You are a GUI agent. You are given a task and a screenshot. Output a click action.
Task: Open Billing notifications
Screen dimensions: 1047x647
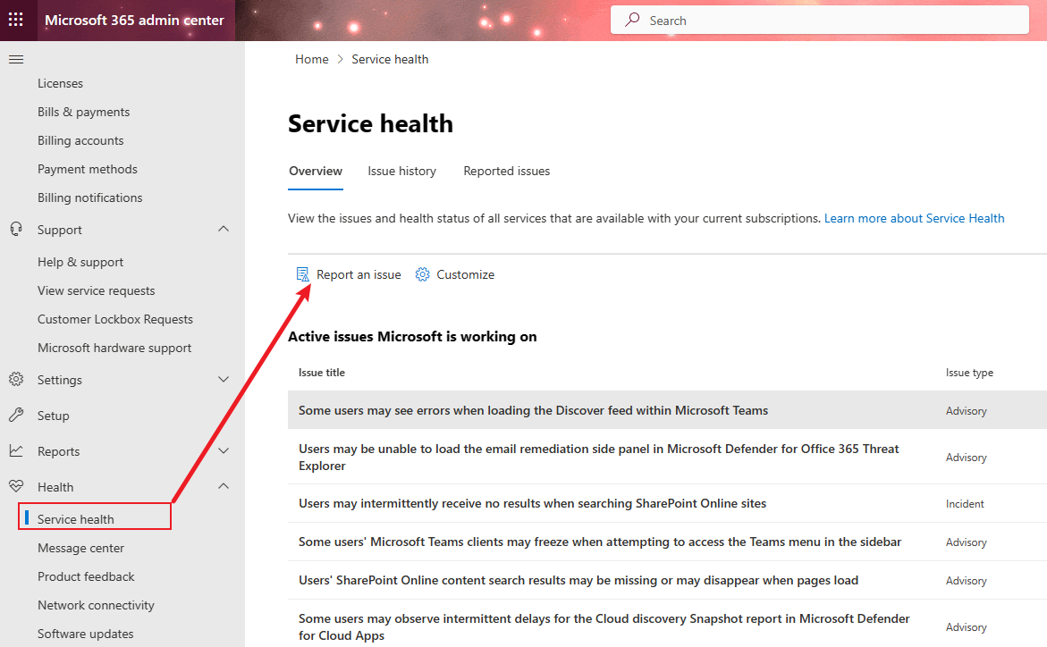(89, 198)
